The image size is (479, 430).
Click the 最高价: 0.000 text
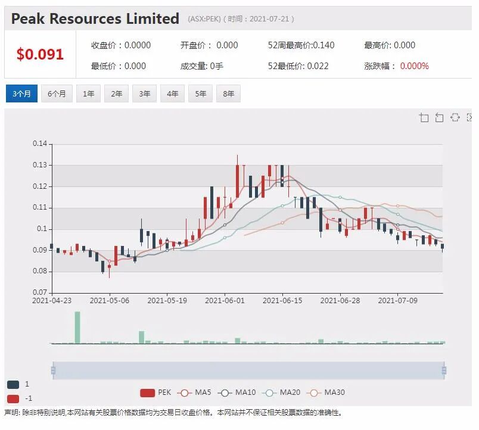[x=390, y=45]
